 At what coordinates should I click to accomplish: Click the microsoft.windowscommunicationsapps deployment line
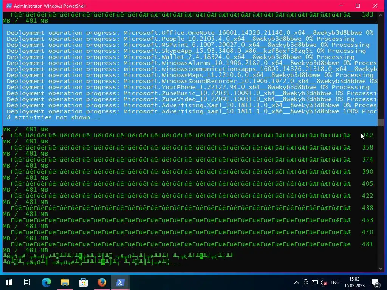[x=192, y=69]
